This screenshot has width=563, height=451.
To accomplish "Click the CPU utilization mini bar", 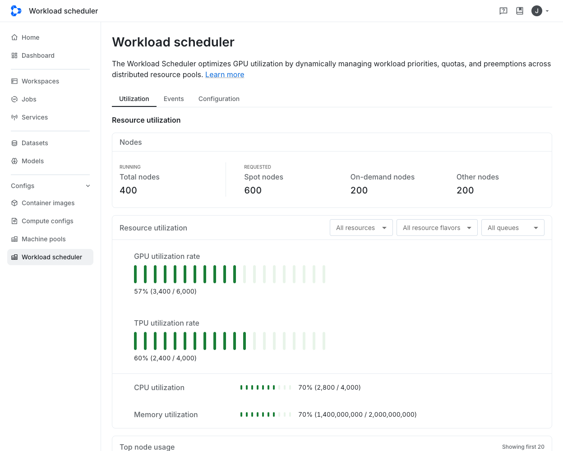I will click(x=266, y=387).
